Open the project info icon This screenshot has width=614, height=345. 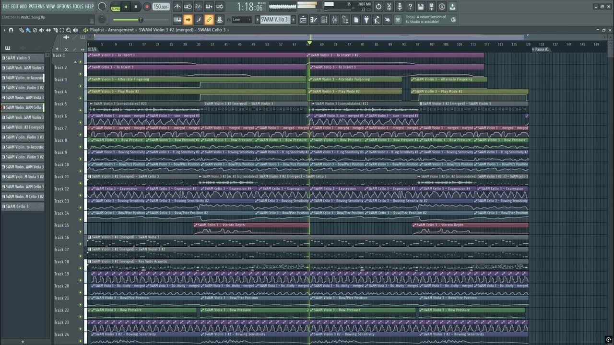pyautogui.click(x=441, y=7)
